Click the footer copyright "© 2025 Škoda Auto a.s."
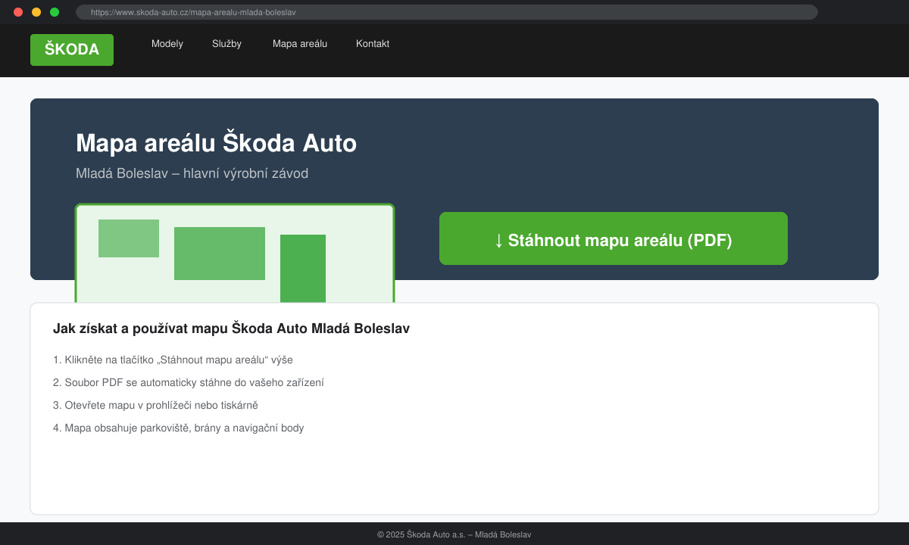This screenshot has height=545, width=909. [x=454, y=534]
